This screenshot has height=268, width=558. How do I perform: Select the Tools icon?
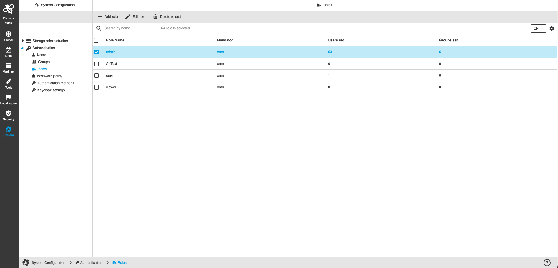[x=9, y=83]
